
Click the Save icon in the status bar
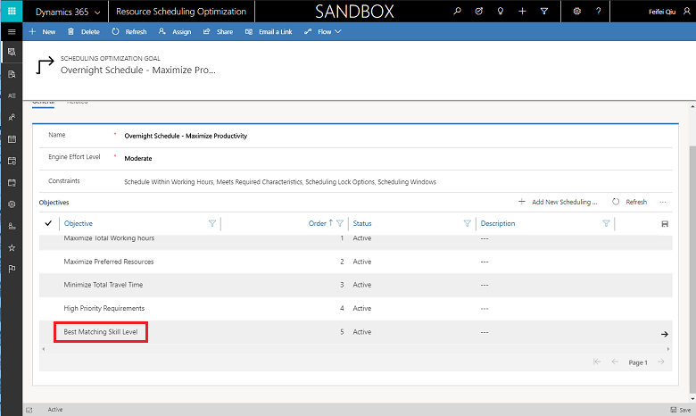click(680, 410)
